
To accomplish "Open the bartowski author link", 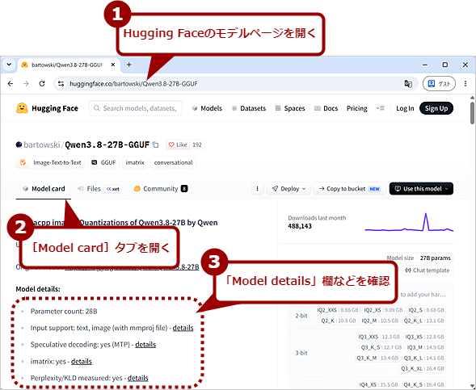I will point(42,145).
